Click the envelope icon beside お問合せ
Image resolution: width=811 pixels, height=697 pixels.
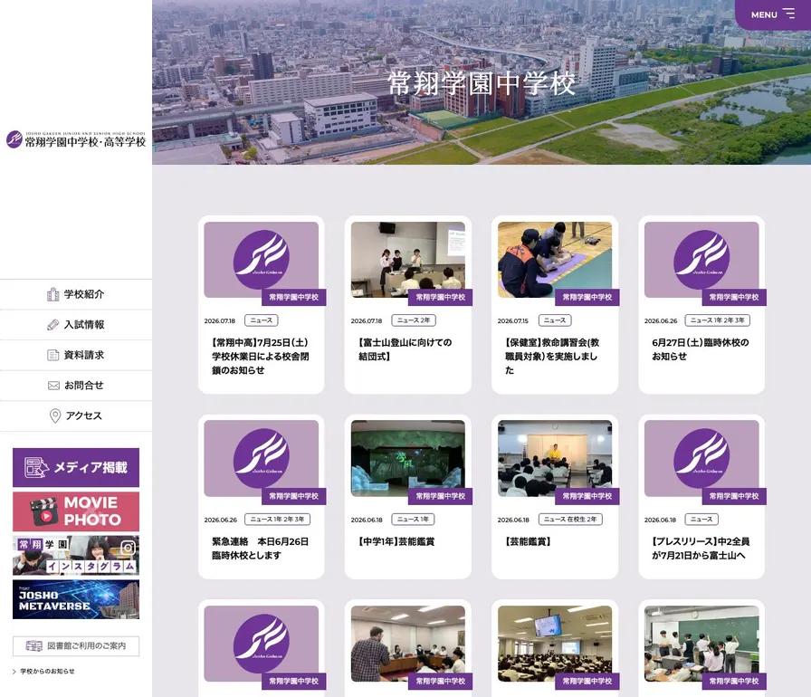(53, 386)
